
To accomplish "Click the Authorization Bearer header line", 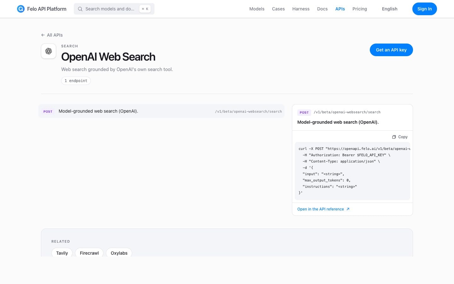I will point(346,155).
